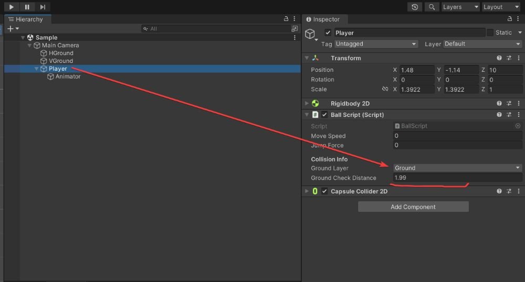Open the Inspector panel more options menu

click(x=518, y=19)
